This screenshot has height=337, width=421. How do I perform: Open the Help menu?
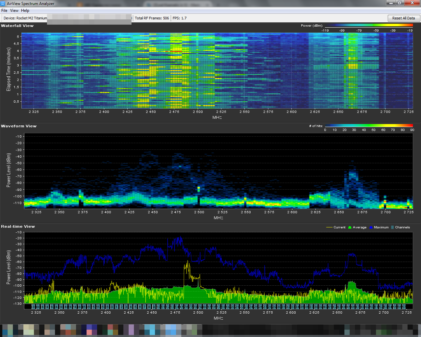click(25, 11)
